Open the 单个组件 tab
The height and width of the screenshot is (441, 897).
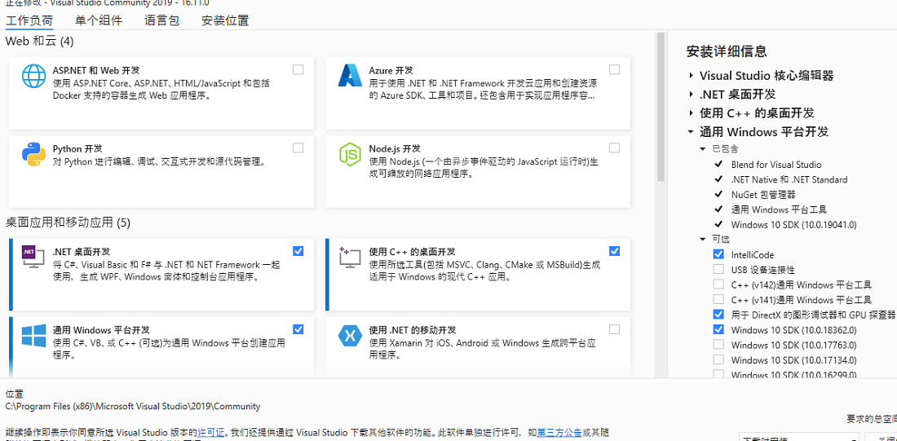(x=99, y=21)
